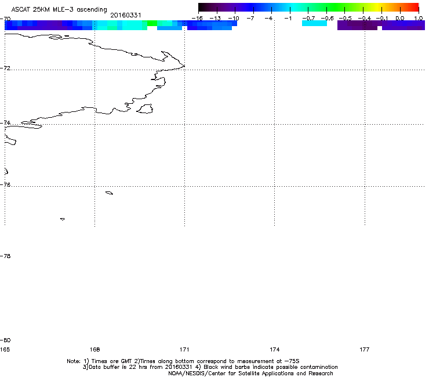Pick the yellow section of the color bar
Screen dimensions: 429x377
(x=377, y=8)
